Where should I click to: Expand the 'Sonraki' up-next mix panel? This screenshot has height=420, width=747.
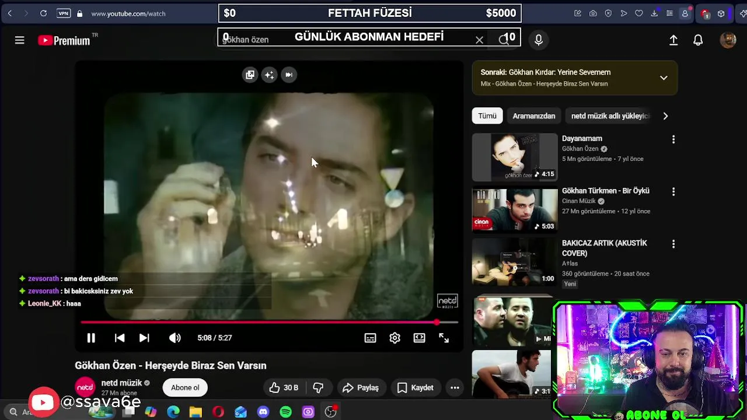tap(664, 78)
